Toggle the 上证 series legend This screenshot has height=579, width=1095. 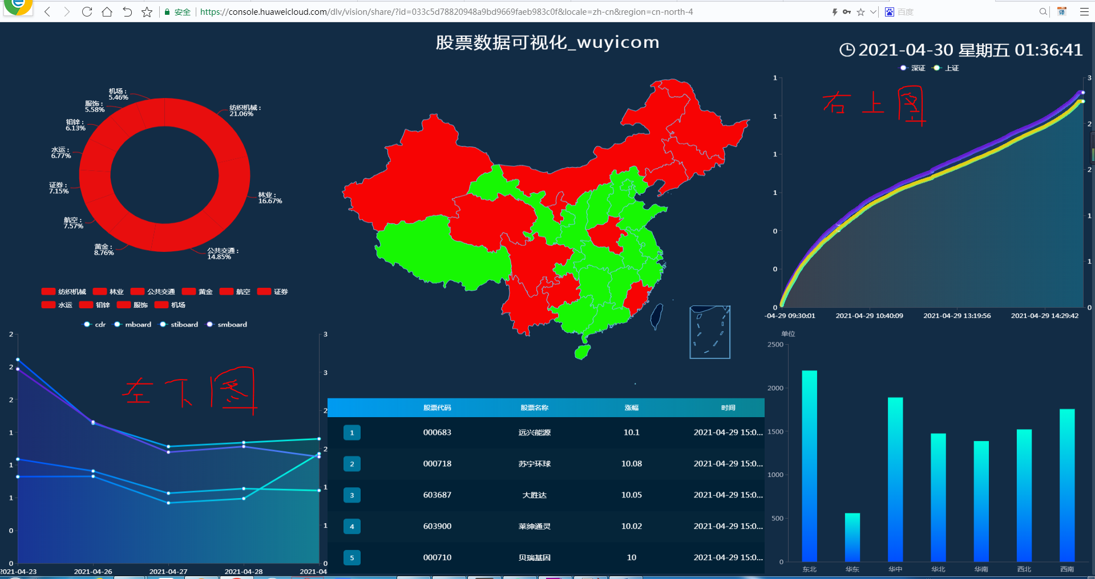point(946,68)
